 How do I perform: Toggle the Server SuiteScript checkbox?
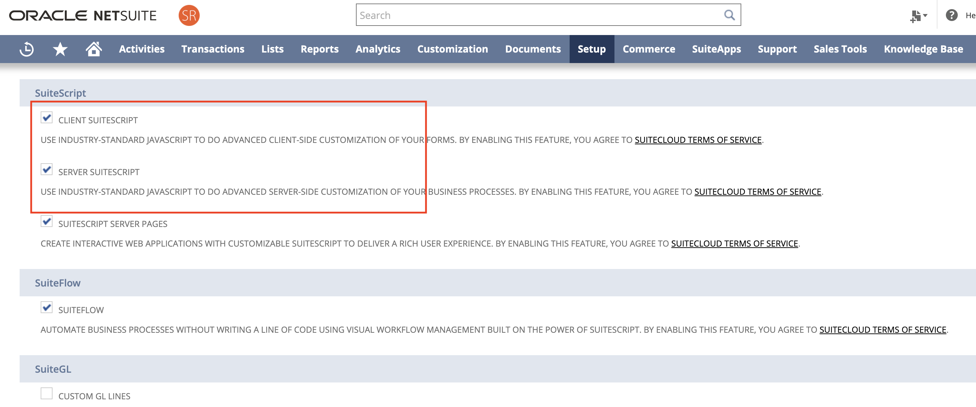pos(47,170)
